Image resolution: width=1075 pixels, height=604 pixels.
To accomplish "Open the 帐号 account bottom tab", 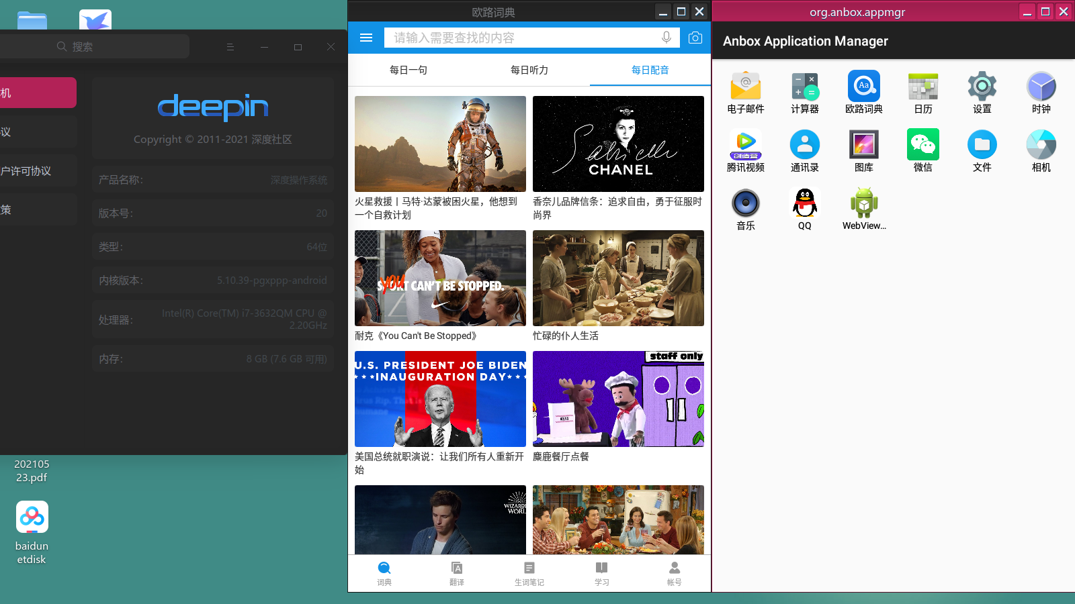I will click(675, 573).
